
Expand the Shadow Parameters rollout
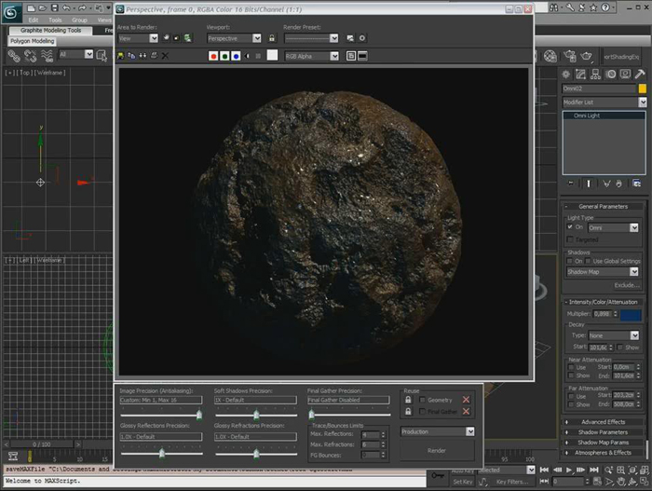(603, 432)
